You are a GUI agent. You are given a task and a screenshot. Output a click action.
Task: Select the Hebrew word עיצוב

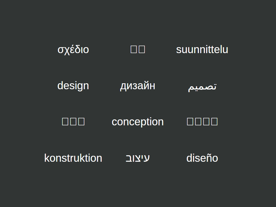(137, 158)
